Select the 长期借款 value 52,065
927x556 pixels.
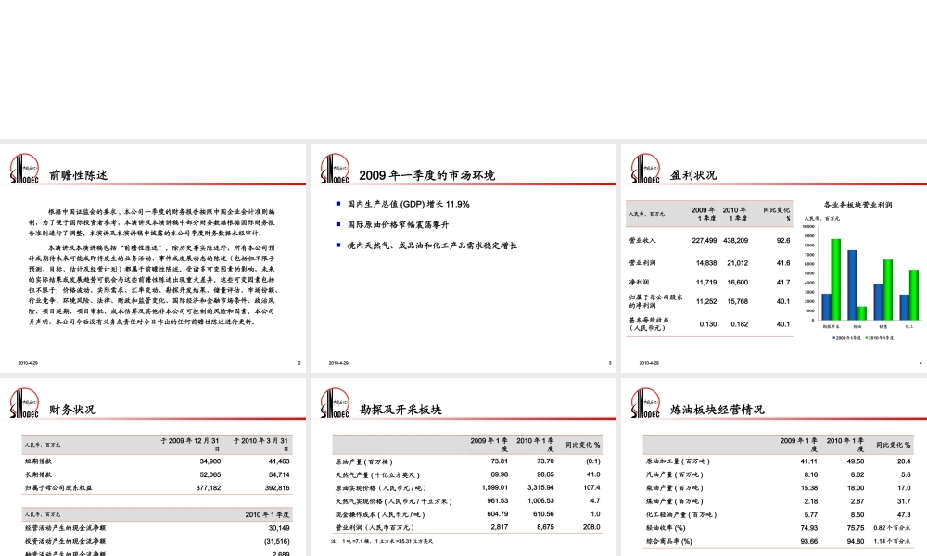(x=210, y=475)
